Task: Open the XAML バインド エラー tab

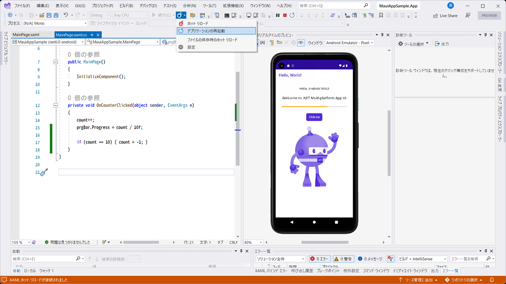Action: (271, 271)
